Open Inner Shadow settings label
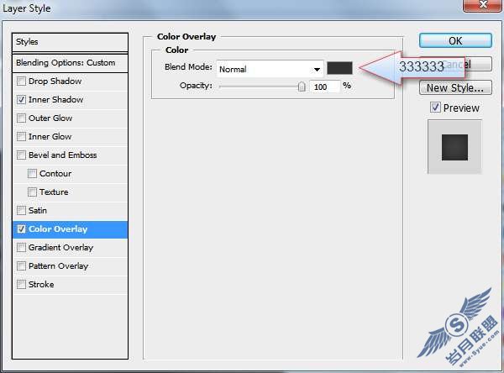The height and width of the screenshot is (373, 504). 56,100
